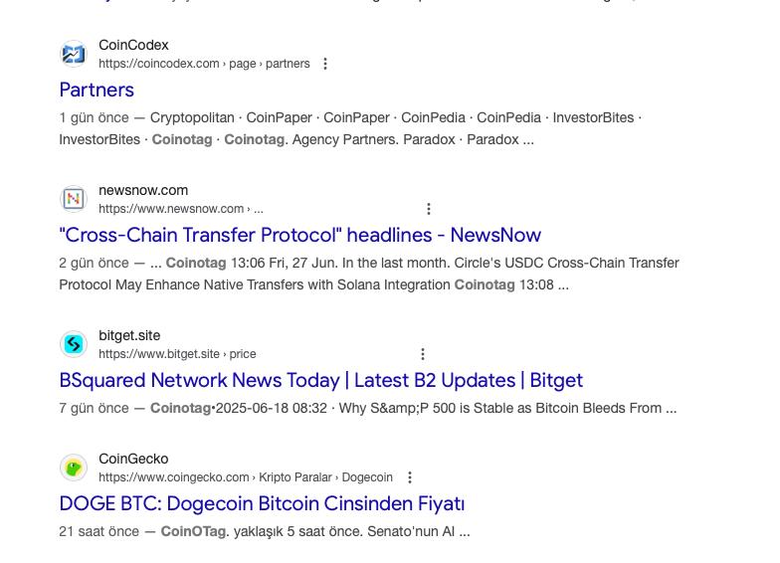Click the coincodex.com page partners URL
Image resolution: width=780 pixels, height=563 pixels.
[204, 64]
